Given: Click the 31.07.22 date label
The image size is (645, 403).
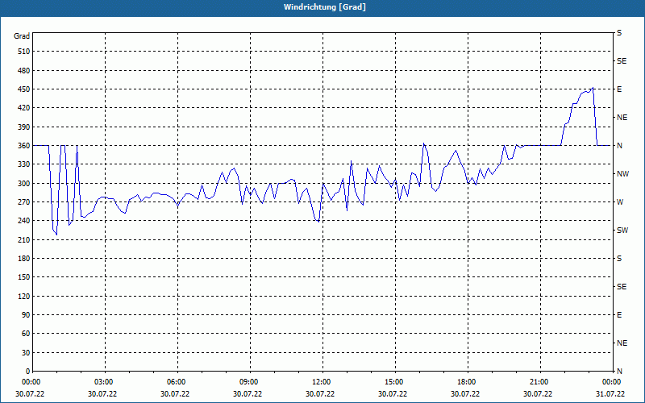Looking at the screenshot, I should point(610,393).
